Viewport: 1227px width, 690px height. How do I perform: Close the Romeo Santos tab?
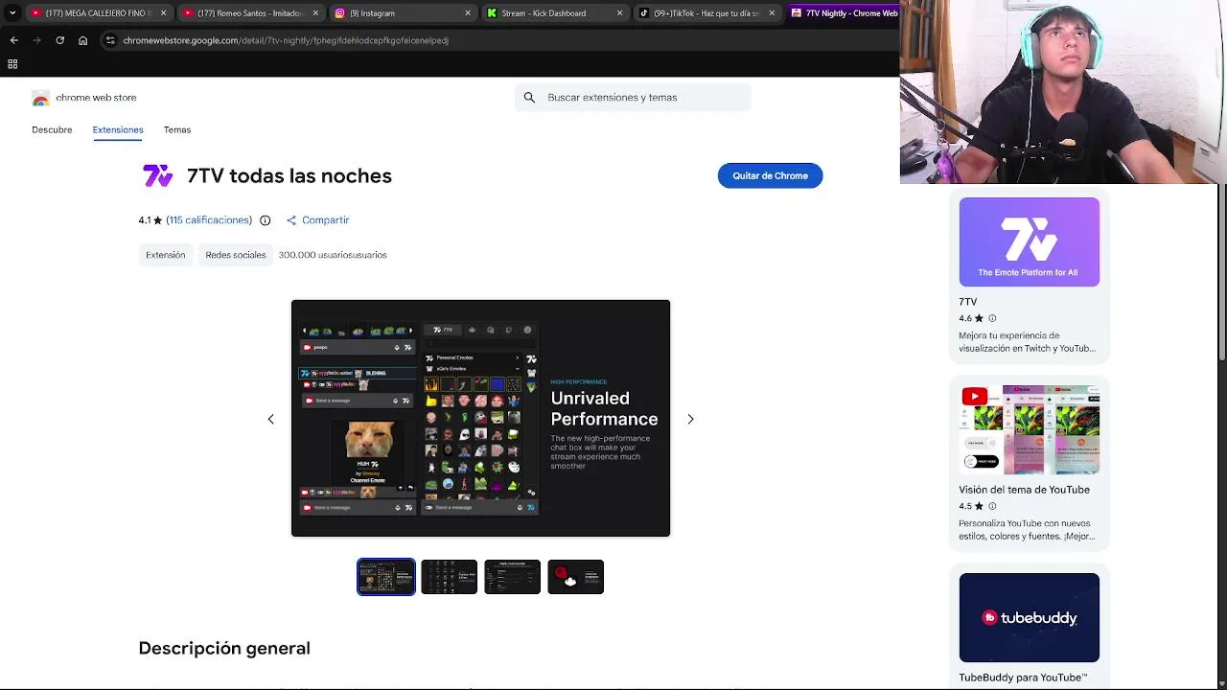tap(315, 13)
